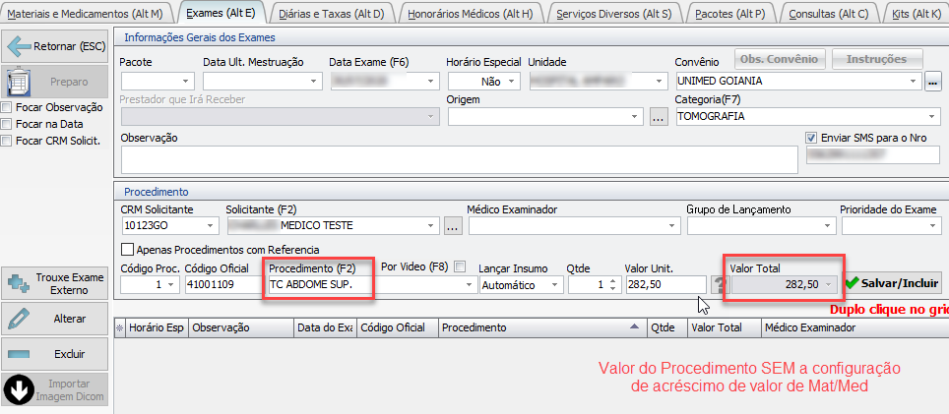
Task: Uncheck Enviar SMS para o Nro
Action: (812, 139)
